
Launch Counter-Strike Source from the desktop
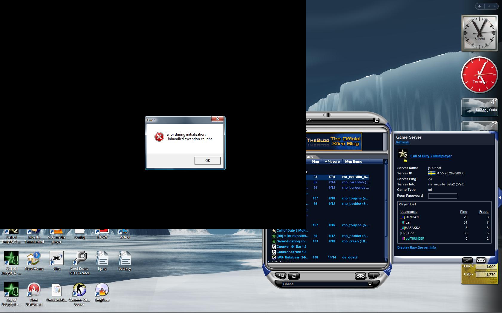tap(79, 295)
